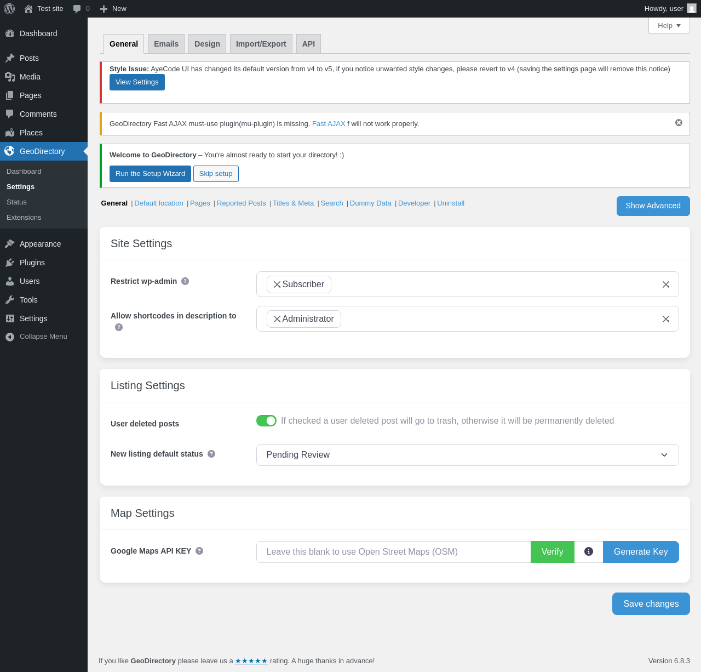Dismiss the Fast AJAX missing notice

click(679, 123)
